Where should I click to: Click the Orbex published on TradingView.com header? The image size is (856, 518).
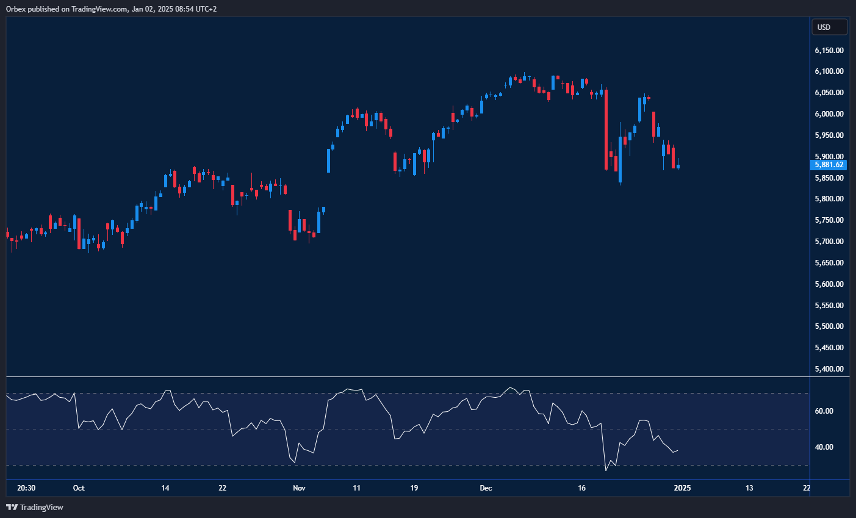pyautogui.click(x=111, y=9)
